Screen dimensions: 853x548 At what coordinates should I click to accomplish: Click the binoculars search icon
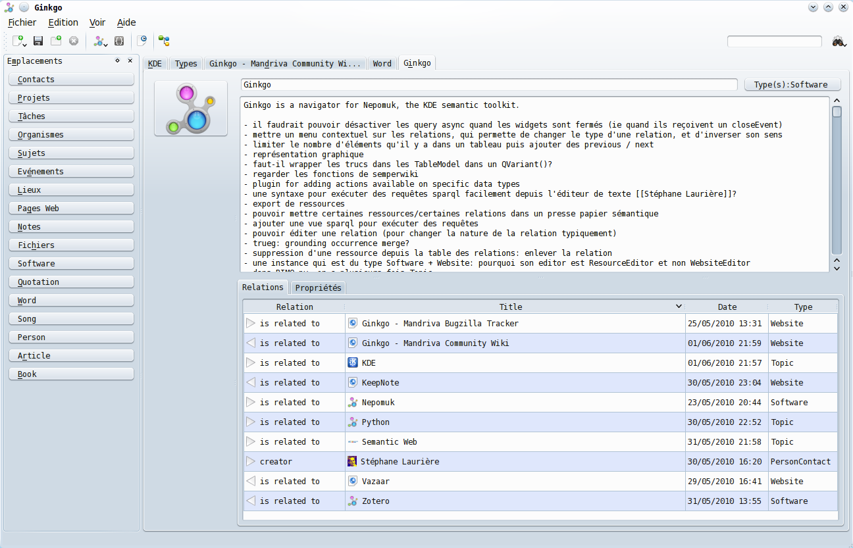pos(839,41)
